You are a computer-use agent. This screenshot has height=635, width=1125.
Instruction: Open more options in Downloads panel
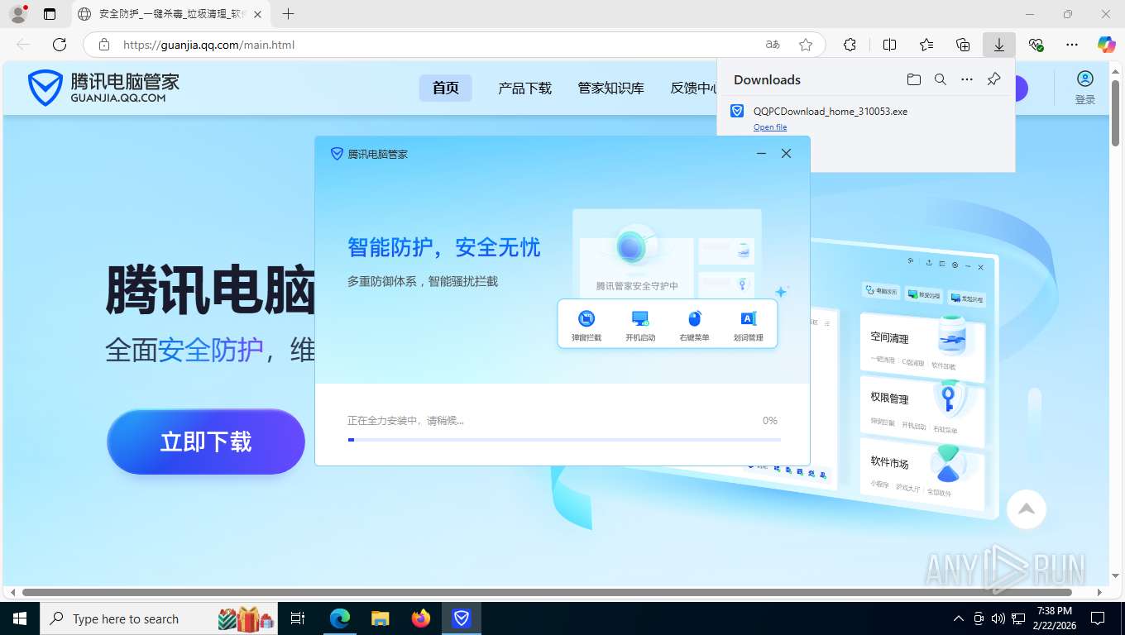point(966,79)
